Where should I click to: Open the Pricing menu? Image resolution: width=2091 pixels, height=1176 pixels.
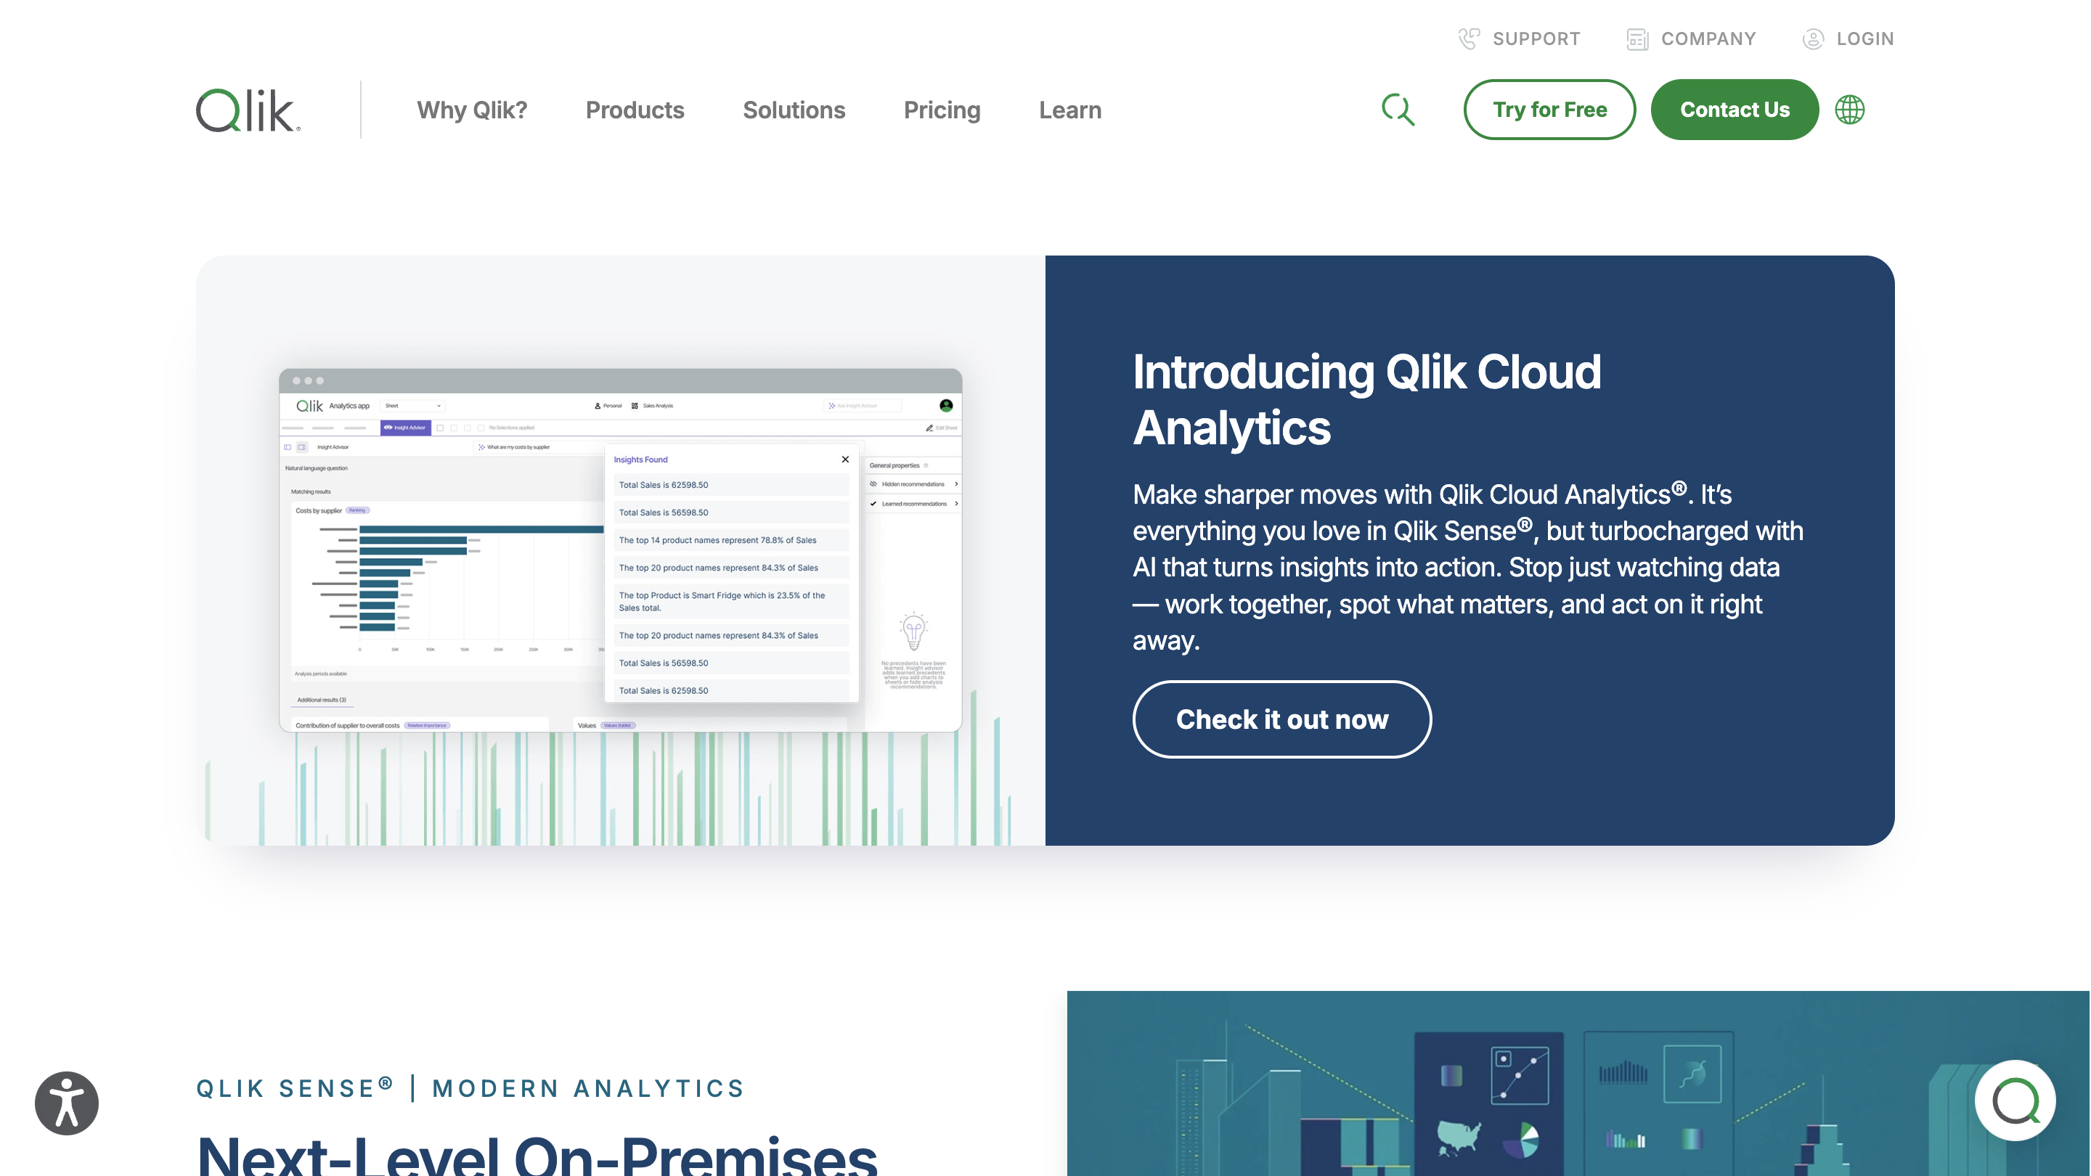coord(942,110)
